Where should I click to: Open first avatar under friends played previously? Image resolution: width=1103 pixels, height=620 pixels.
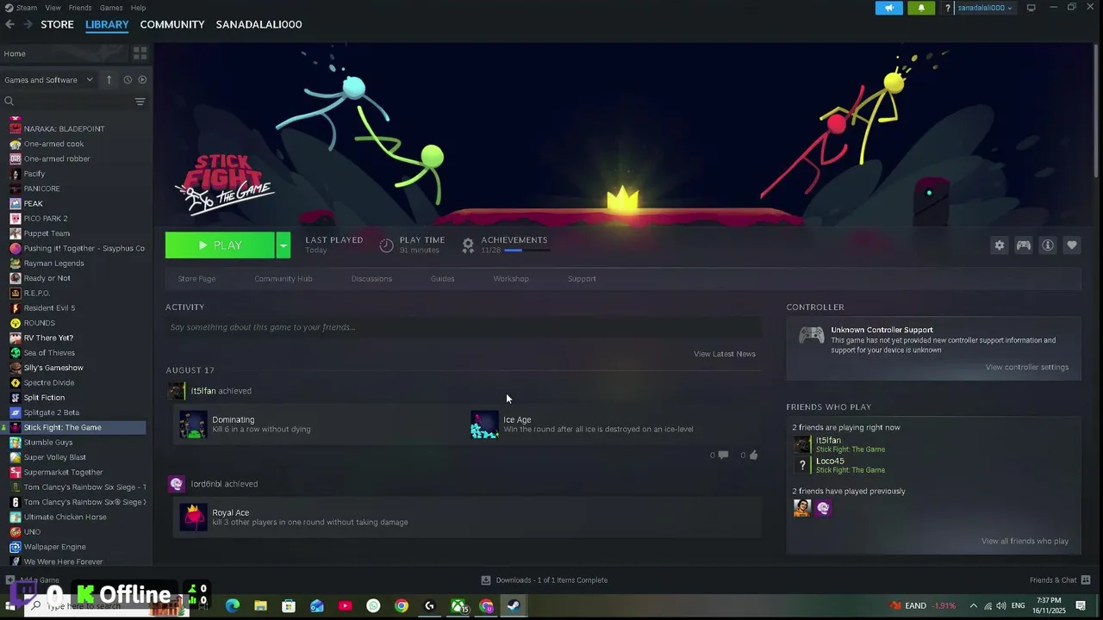pyautogui.click(x=802, y=508)
